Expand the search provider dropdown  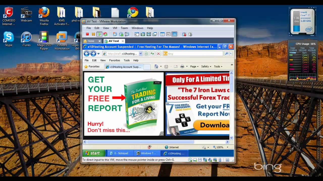tap(231, 54)
